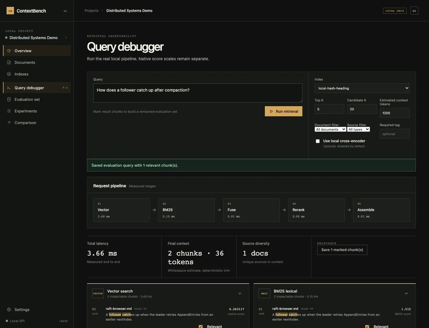Collapse the Vector search panel chevron

(x=240, y=293)
